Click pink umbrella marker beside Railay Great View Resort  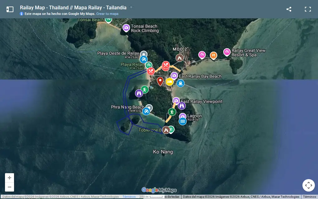coord(227,52)
